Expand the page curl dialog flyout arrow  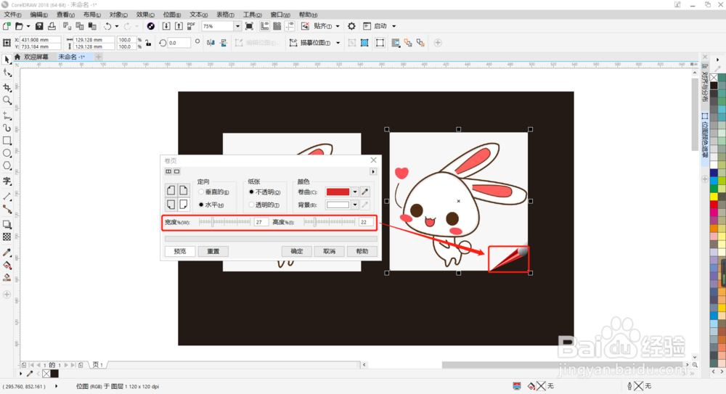click(373, 171)
